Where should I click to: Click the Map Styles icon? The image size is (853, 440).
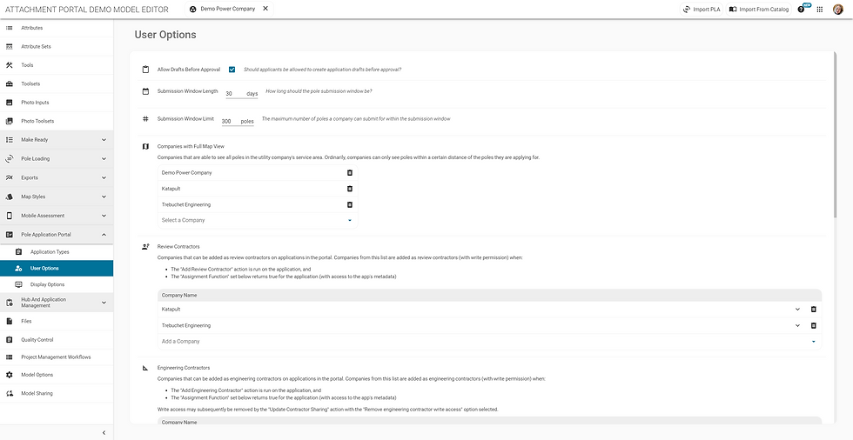[10, 197]
